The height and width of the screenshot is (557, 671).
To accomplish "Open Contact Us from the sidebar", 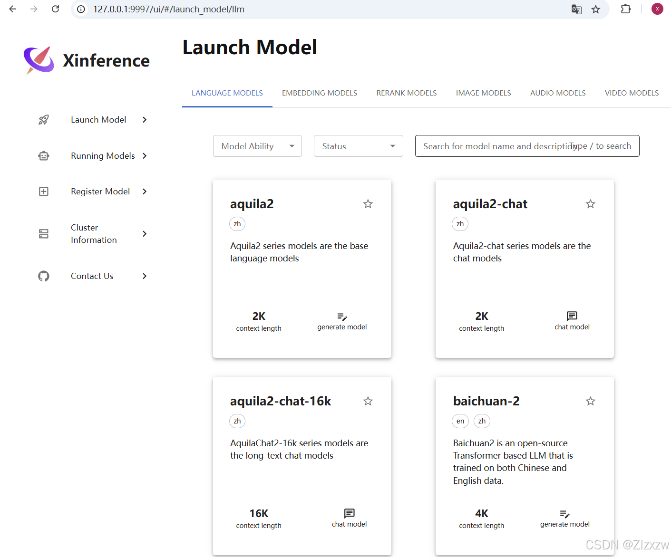I will 92,276.
